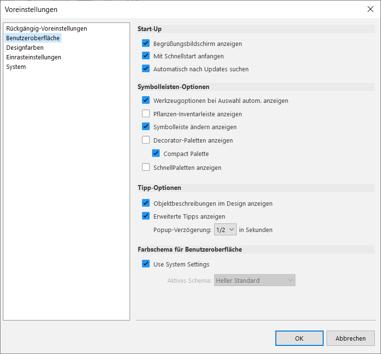Click the Start-Up section header

tap(150, 29)
